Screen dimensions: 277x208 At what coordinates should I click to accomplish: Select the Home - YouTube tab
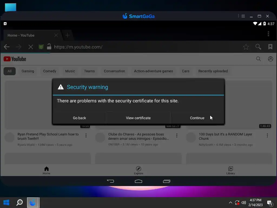coord(32,35)
